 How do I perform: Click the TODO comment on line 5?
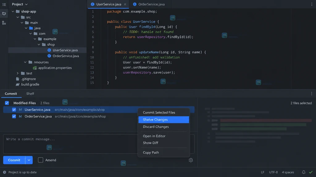[x=148, y=32]
